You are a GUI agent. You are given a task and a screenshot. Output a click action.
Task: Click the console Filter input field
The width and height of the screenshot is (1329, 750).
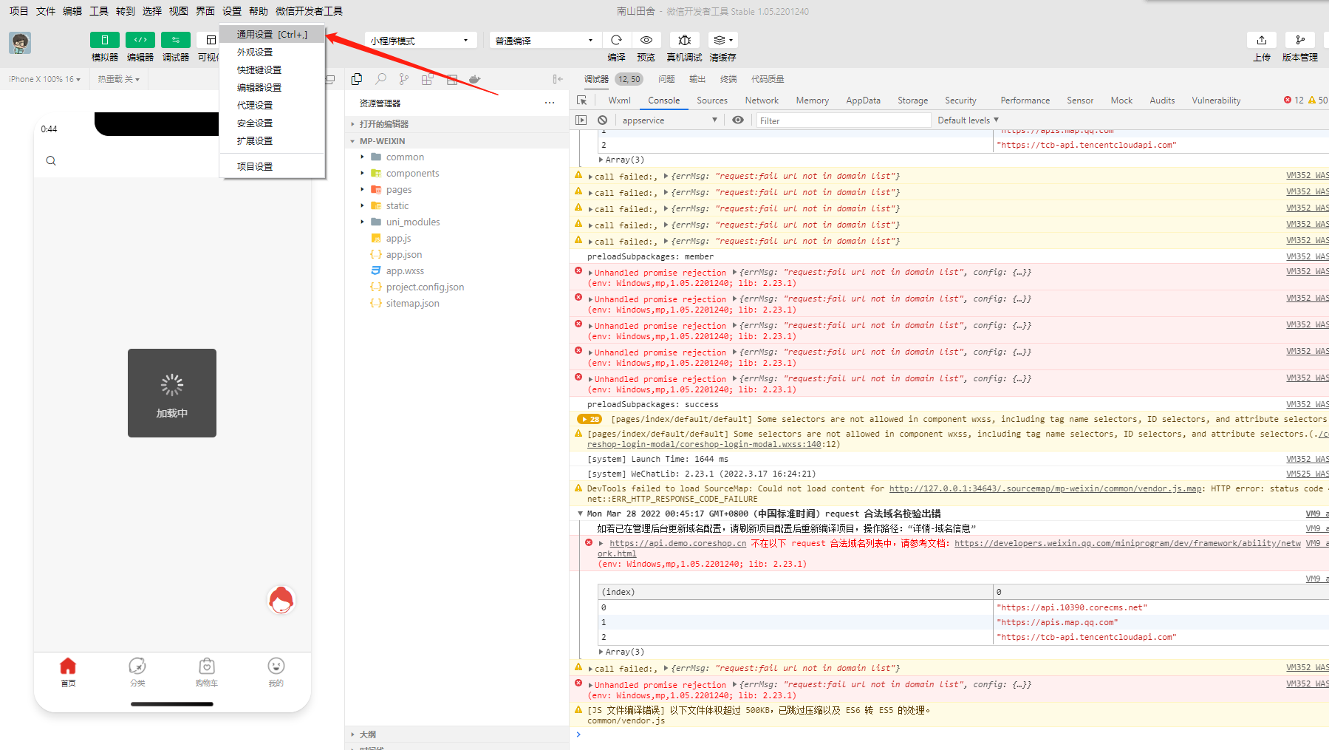click(x=844, y=120)
